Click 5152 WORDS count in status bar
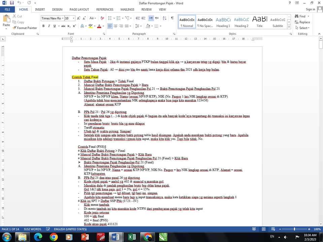 point(32,229)
